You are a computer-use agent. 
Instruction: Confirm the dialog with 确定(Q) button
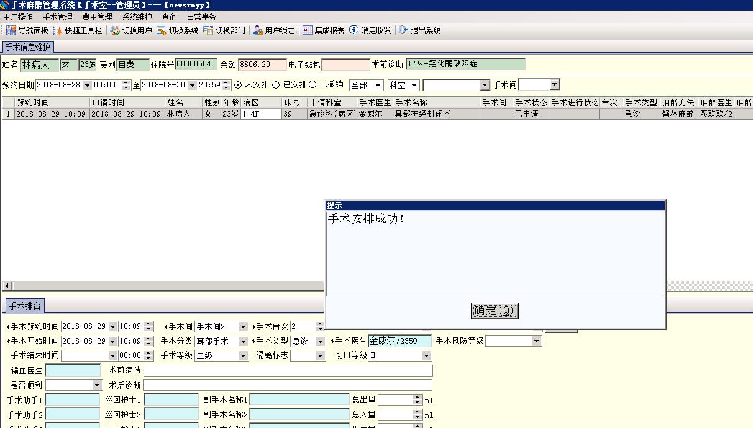pos(495,311)
